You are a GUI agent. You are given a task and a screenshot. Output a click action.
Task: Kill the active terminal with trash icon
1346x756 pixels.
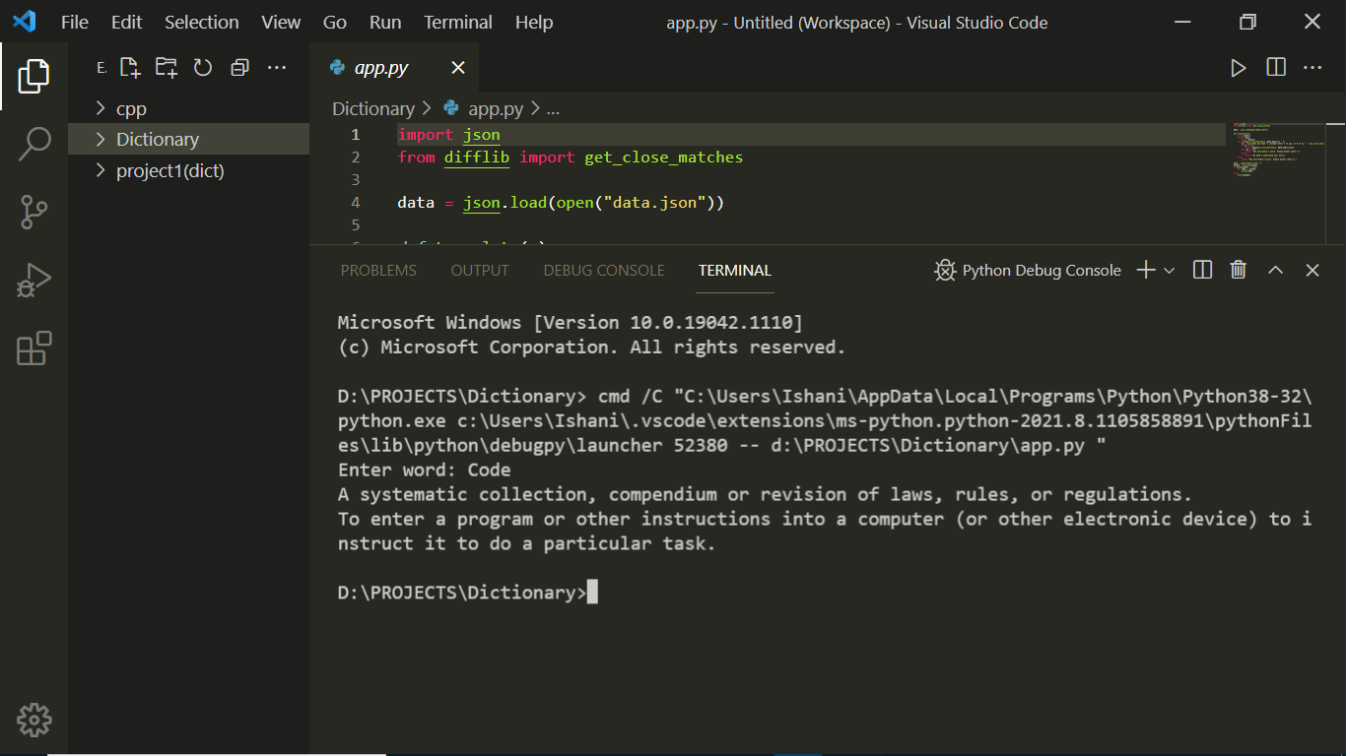tap(1239, 269)
